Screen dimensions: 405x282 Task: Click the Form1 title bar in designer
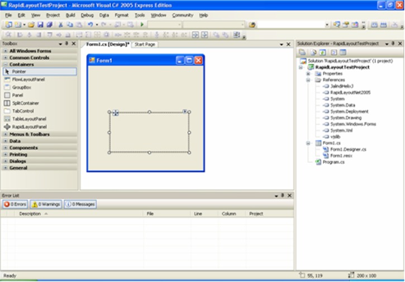click(x=146, y=60)
